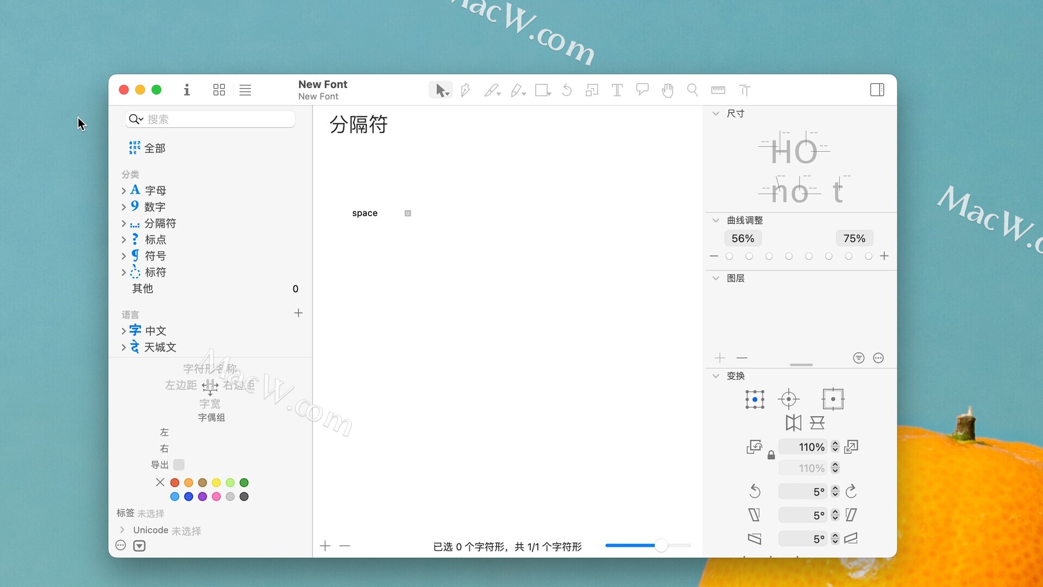This screenshot has width=1043, height=587.
Task: Clear glyph color label with X
Action: click(160, 482)
